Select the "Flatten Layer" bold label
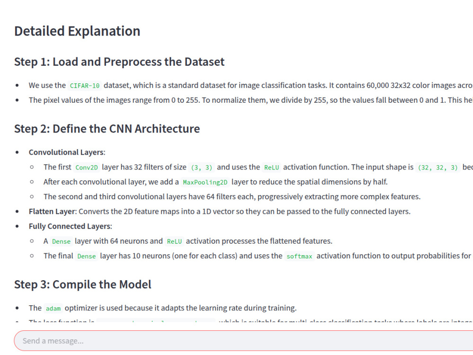 point(53,211)
